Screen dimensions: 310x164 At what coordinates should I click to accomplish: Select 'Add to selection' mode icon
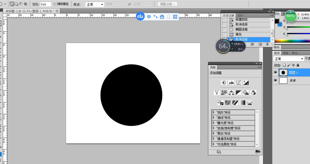(x=16, y=4)
